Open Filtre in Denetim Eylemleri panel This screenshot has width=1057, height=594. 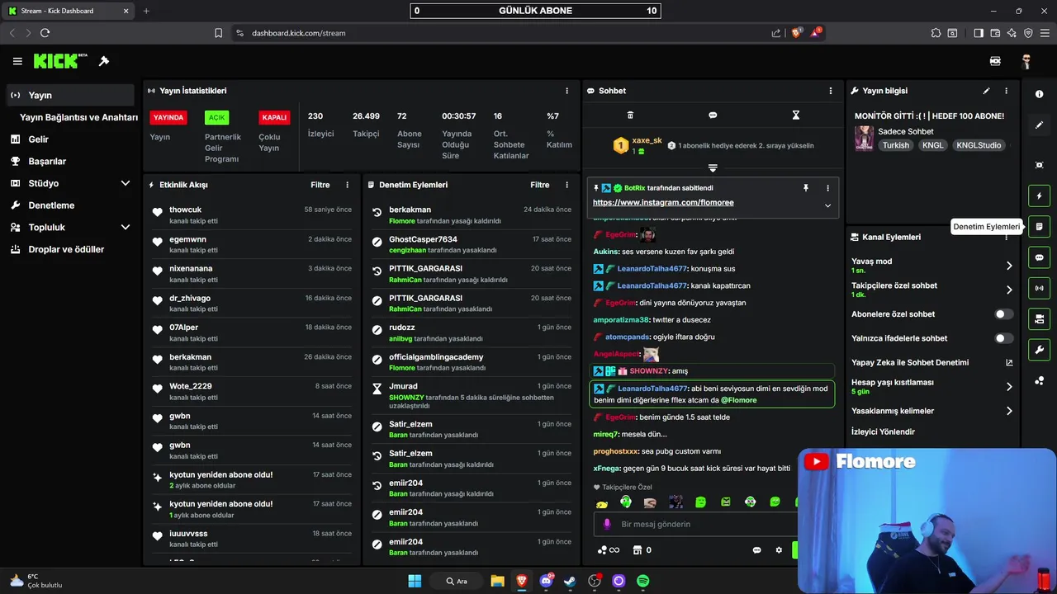(540, 185)
